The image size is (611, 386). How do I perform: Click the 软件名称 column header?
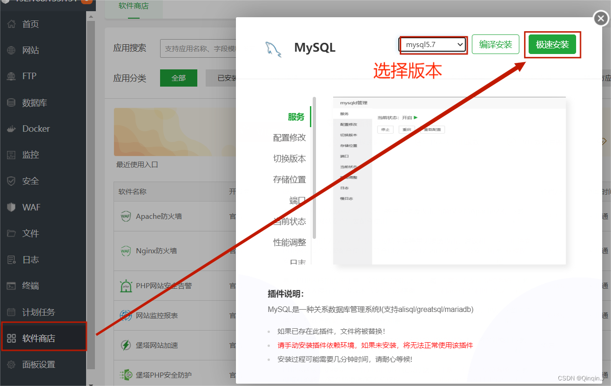132,192
